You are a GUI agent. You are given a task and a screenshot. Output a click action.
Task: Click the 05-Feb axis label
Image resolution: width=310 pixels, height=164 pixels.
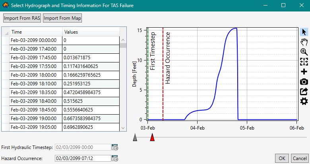(x=247, y=128)
